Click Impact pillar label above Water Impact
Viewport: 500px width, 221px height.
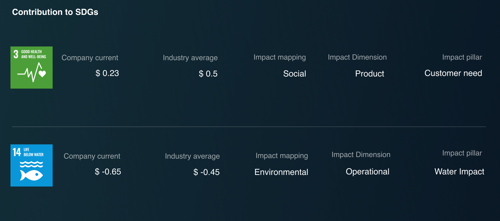pyautogui.click(x=462, y=153)
